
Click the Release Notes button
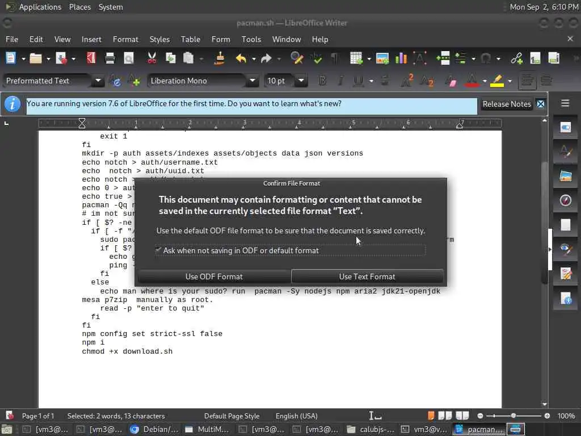pos(507,104)
